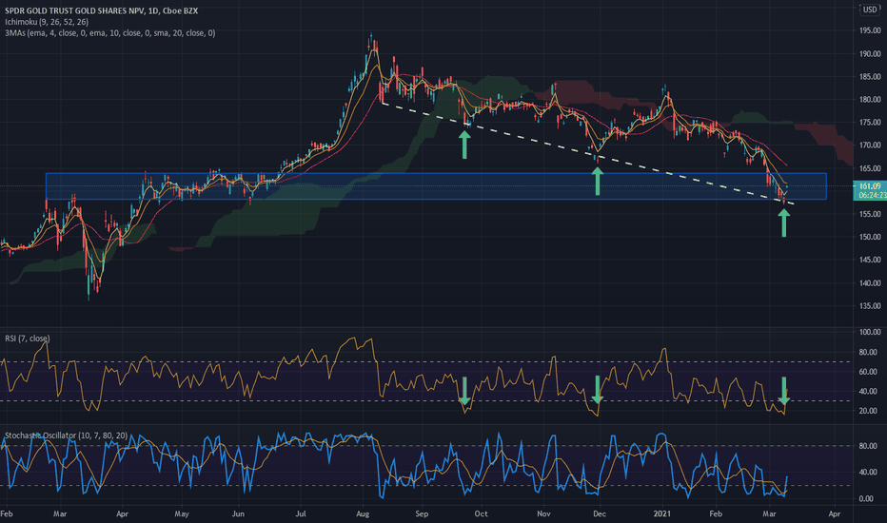This screenshot has height=523, width=887.
Task: Click the Stochastic Oscillator (10, 7, 80, 20) label
Action: (x=66, y=436)
